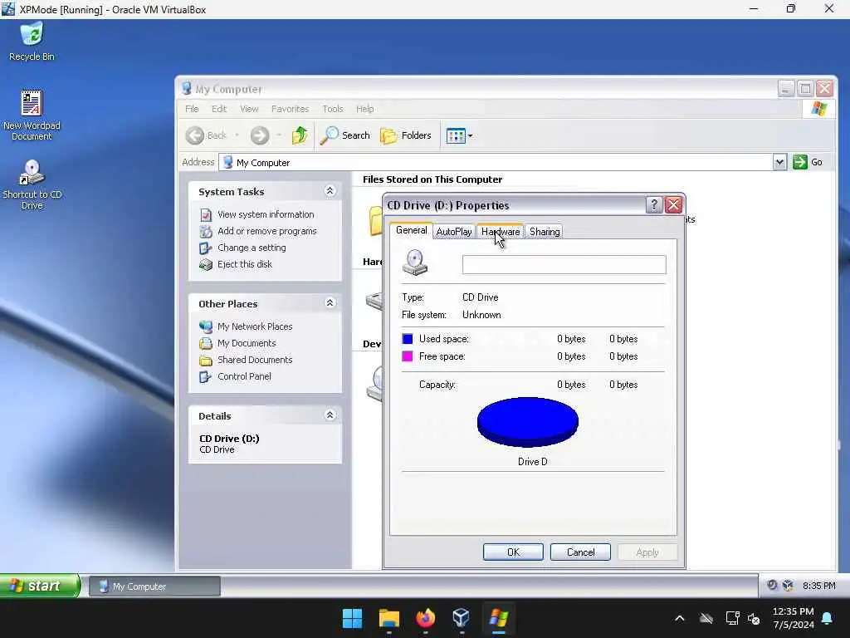Open the Help menu
The width and height of the screenshot is (850, 638).
click(x=365, y=109)
